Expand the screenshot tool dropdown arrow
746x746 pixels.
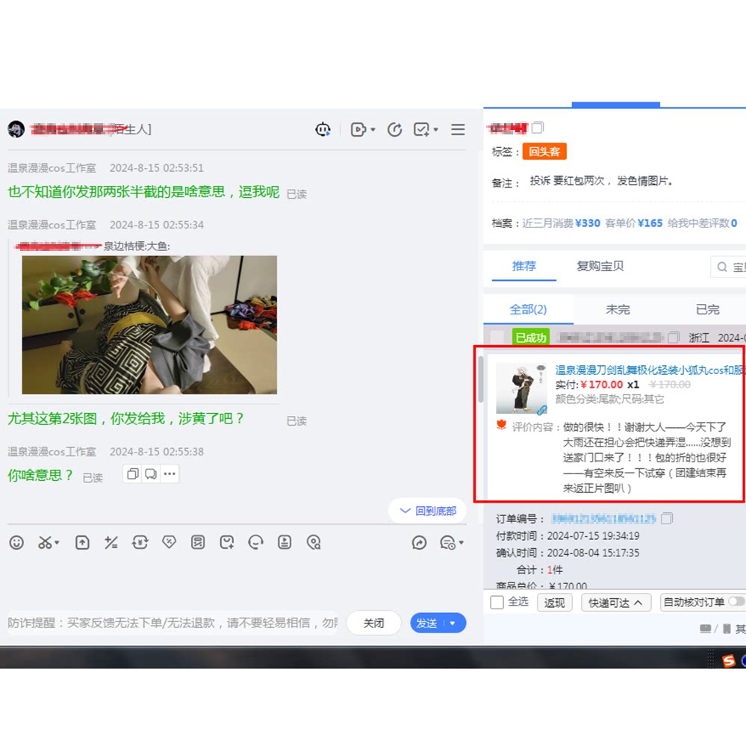coord(57,542)
